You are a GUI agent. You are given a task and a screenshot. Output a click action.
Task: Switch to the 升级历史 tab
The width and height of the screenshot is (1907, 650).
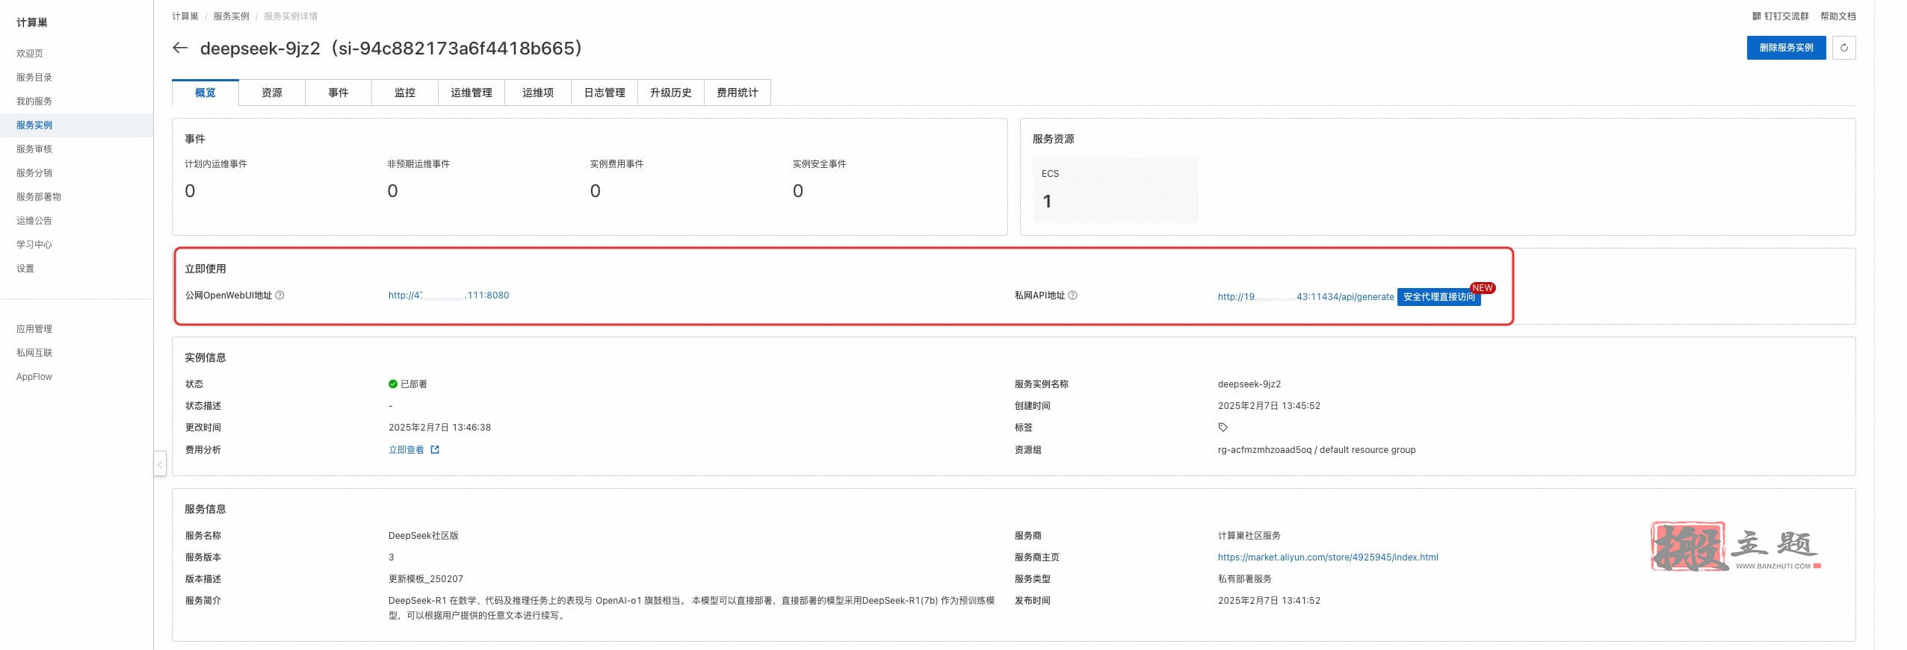tap(671, 93)
